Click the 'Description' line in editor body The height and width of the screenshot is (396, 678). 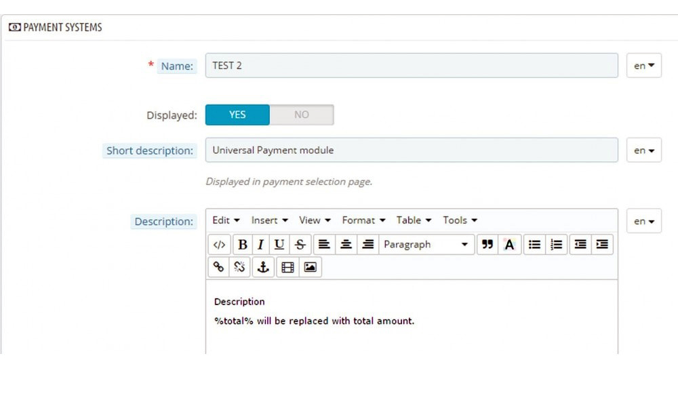tap(239, 302)
